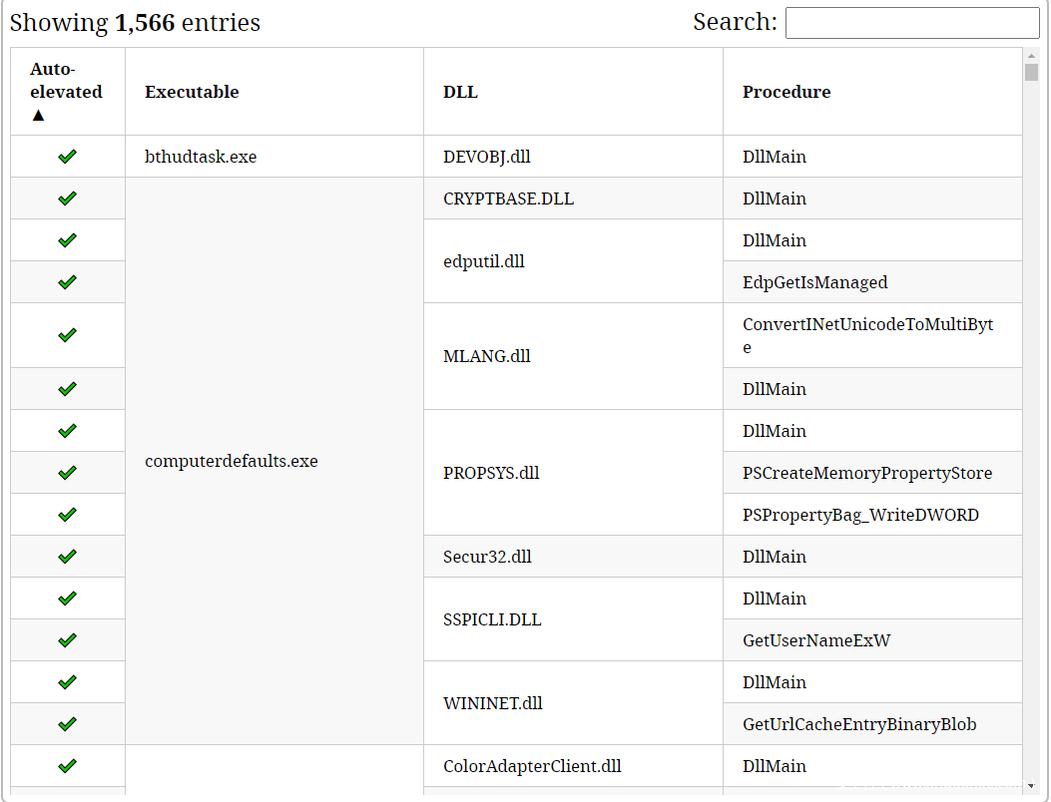Click the checkmark beside Secur32.dll row
This screenshot has height=802, width=1051.
(67, 557)
